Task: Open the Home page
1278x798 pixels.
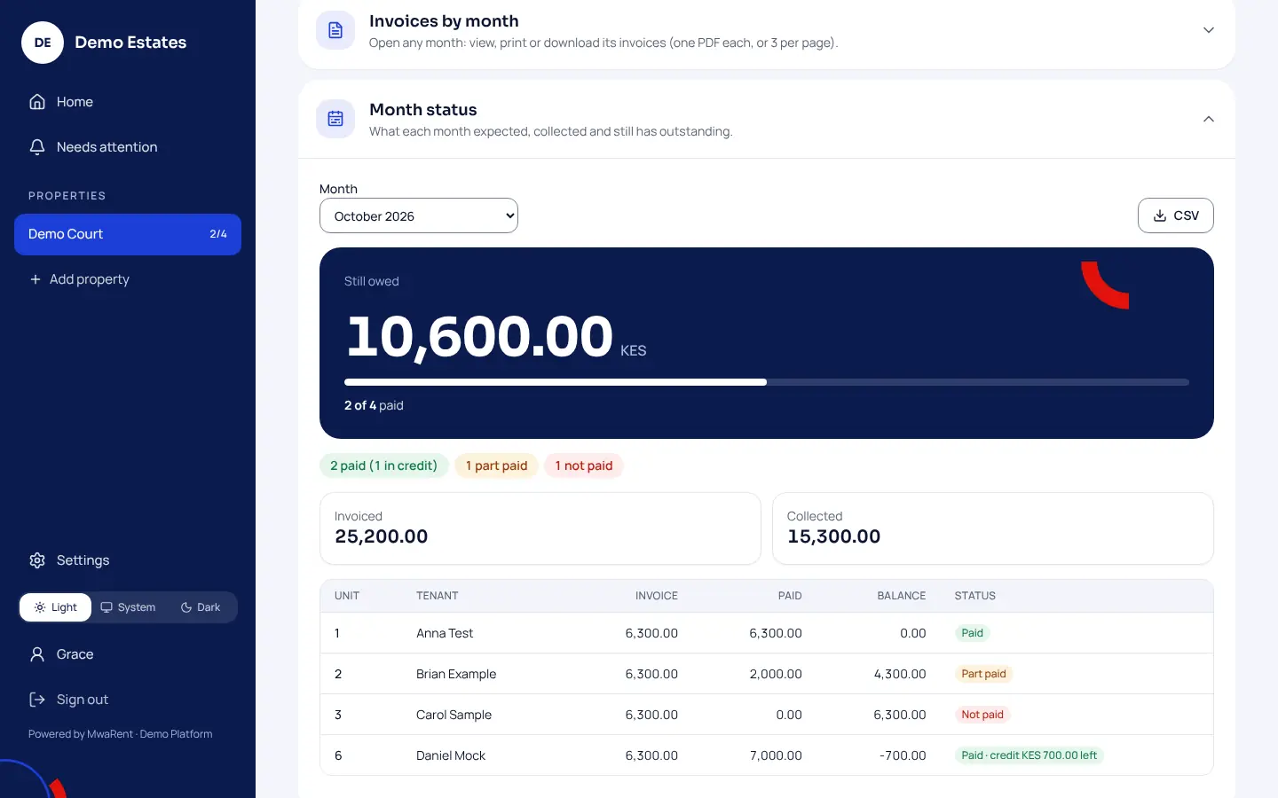Action: pyautogui.click(x=128, y=102)
